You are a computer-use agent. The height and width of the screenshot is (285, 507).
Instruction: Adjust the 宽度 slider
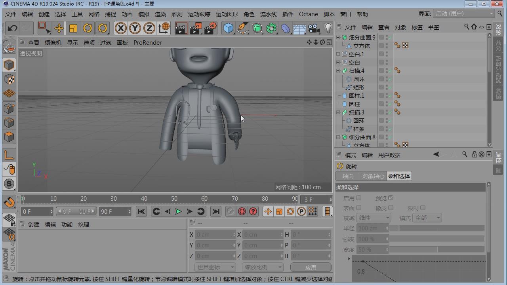click(x=437, y=249)
